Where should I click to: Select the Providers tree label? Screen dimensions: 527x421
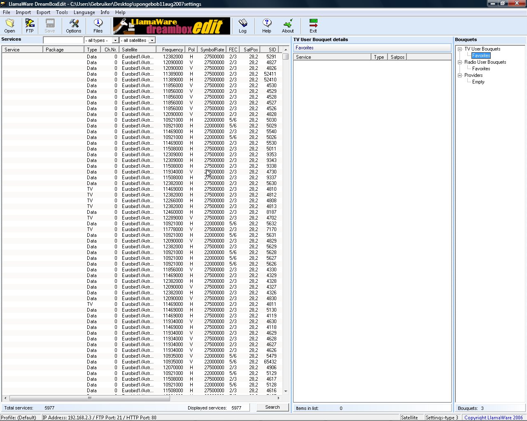473,75
